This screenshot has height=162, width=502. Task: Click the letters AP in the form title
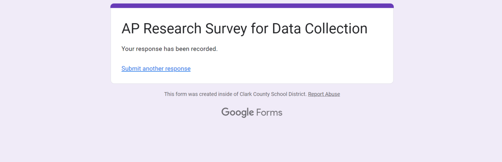tap(130, 29)
